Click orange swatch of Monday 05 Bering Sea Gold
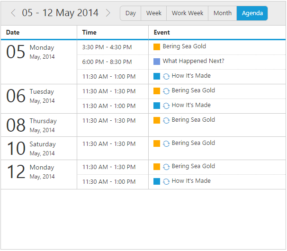287x251 pixels. tap(157, 47)
